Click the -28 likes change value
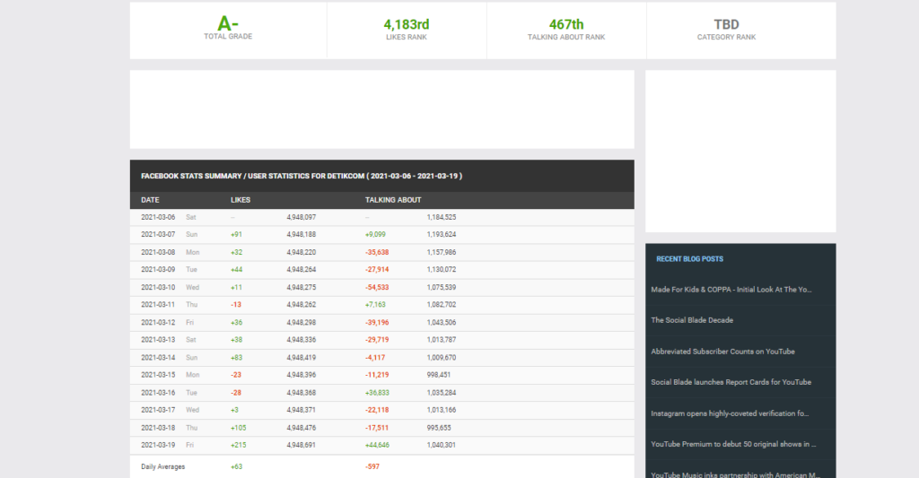 pyautogui.click(x=236, y=393)
